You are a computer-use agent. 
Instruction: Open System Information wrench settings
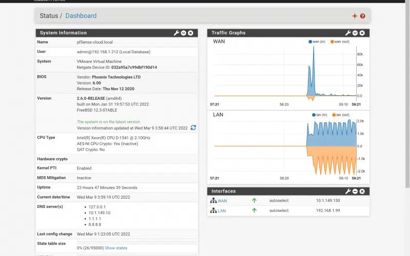pyautogui.click(x=176, y=33)
